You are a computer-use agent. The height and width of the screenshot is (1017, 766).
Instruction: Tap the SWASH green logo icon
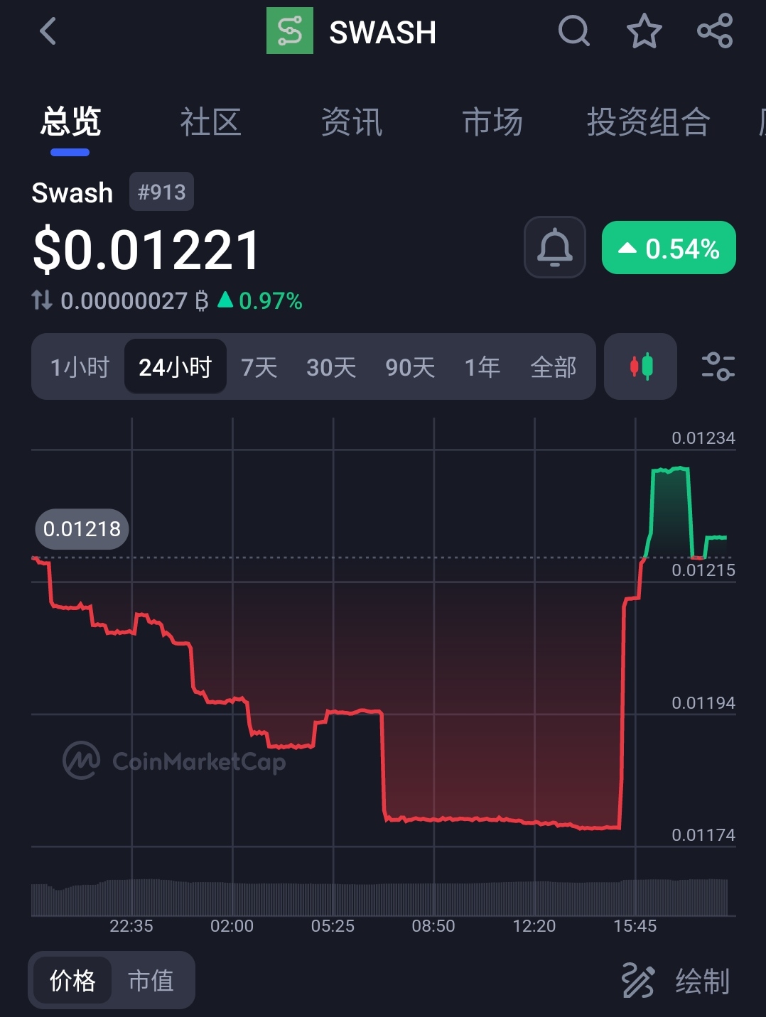[x=289, y=31]
